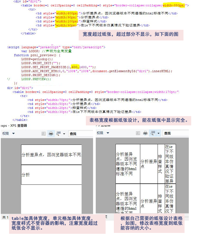Click the truncated cell reading only 分析
The image size is (200, 234).
click(x=26, y=175)
